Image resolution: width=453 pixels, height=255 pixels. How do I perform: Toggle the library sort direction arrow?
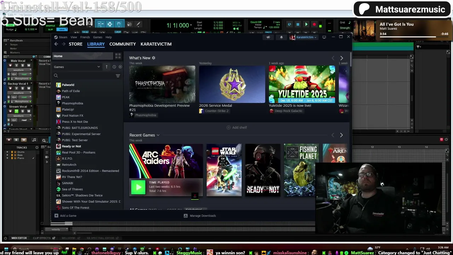[107, 67]
